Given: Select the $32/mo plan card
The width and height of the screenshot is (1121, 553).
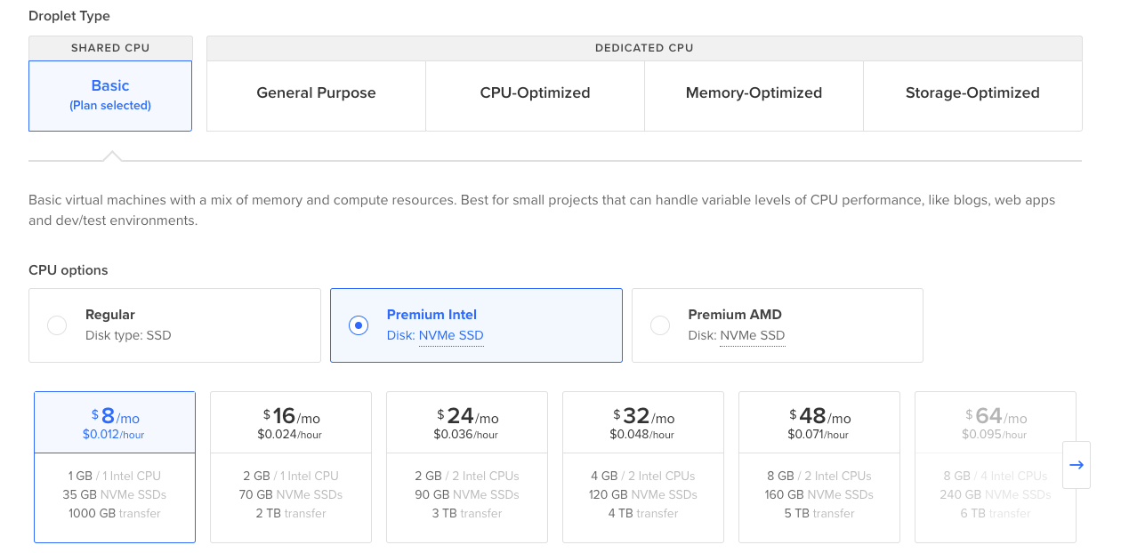Looking at the screenshot, I should (643, 467).
